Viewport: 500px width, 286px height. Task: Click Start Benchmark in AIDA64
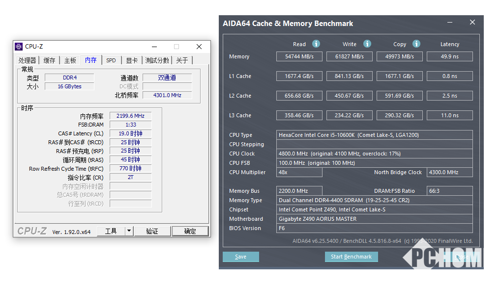click(x=351, y=257)
